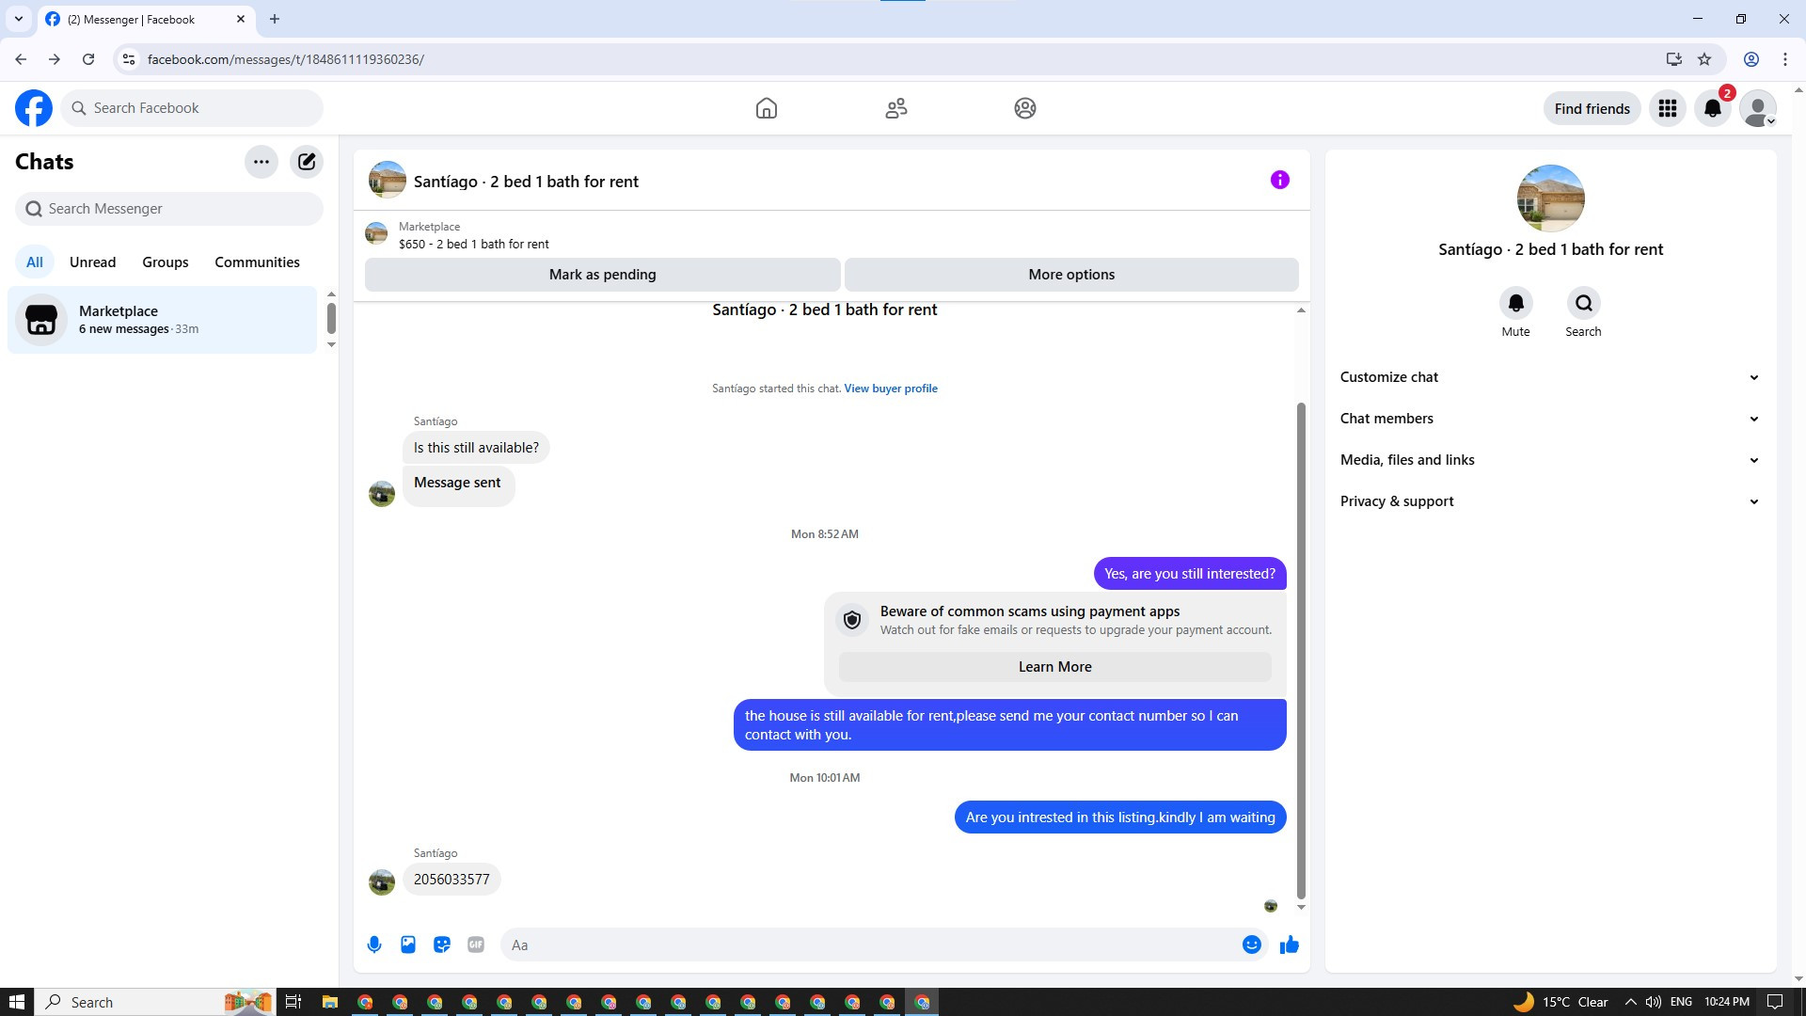The image size is (1806, 1016).
Task: Open the notifications bell
Action: coord(1713,108)
